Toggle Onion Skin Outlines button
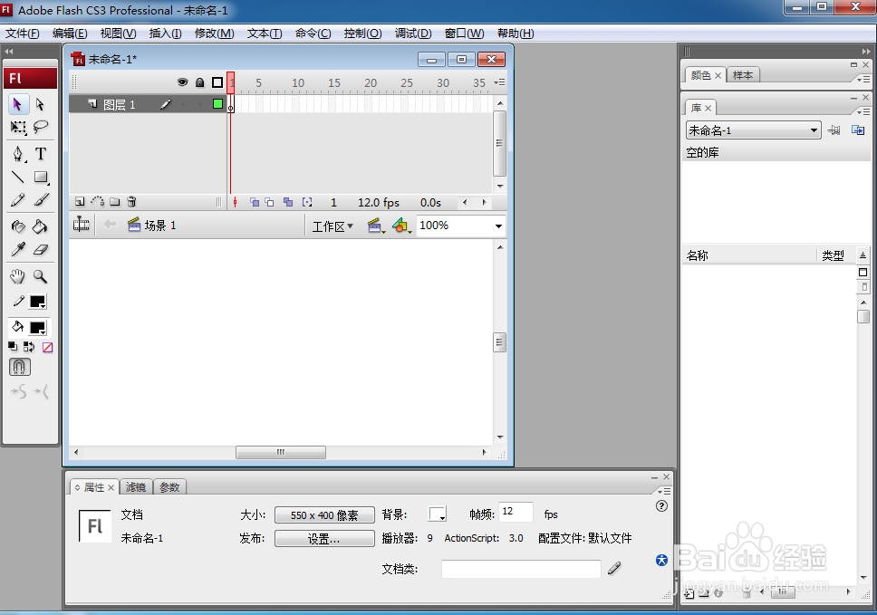 pyautogui.click(x=270, y=202)
